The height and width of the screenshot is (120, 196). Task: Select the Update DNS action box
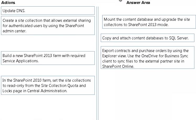pyautogui.click(x=48, y=11)
